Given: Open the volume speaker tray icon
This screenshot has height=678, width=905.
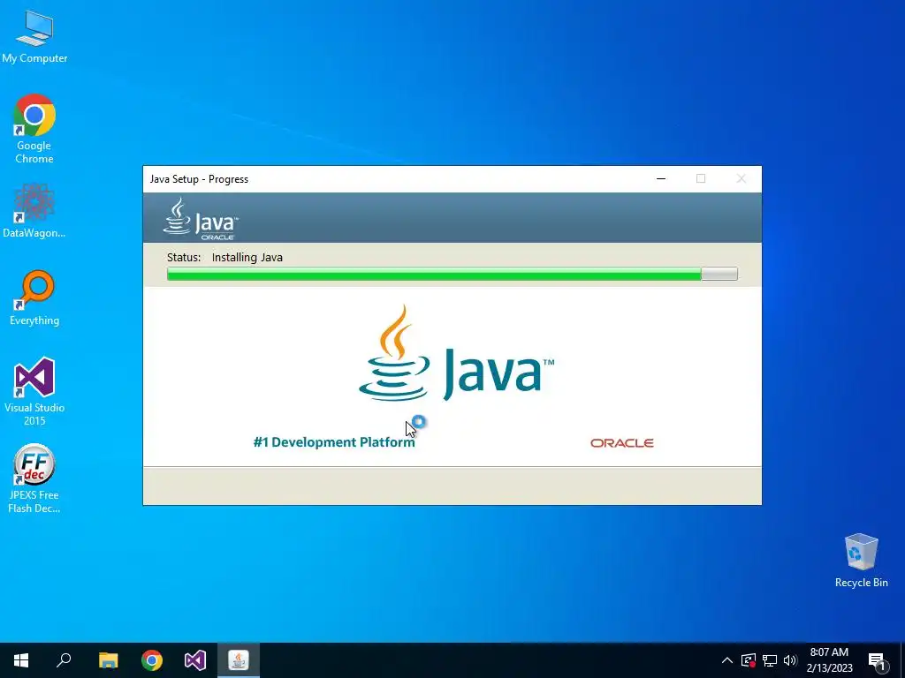Looking at the screenshot, I should coord(790,660).
